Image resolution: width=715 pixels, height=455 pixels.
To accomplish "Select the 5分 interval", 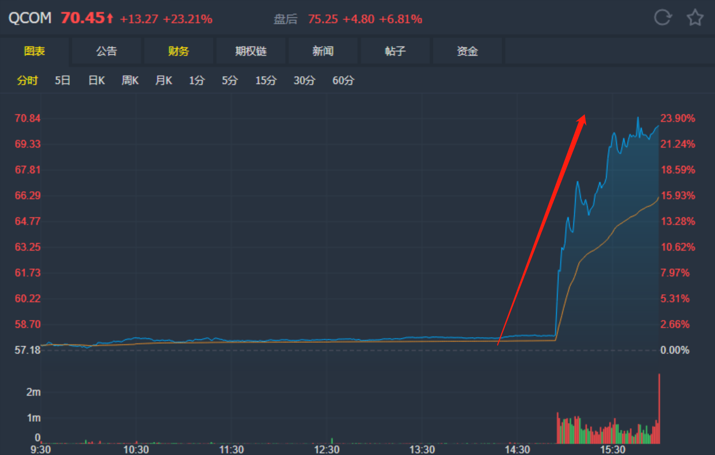I will (230, 81).
